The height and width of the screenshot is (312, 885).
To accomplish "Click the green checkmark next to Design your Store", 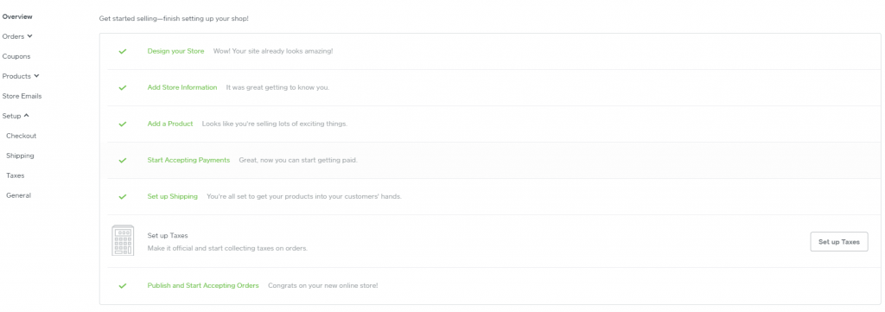I will 123,51.
